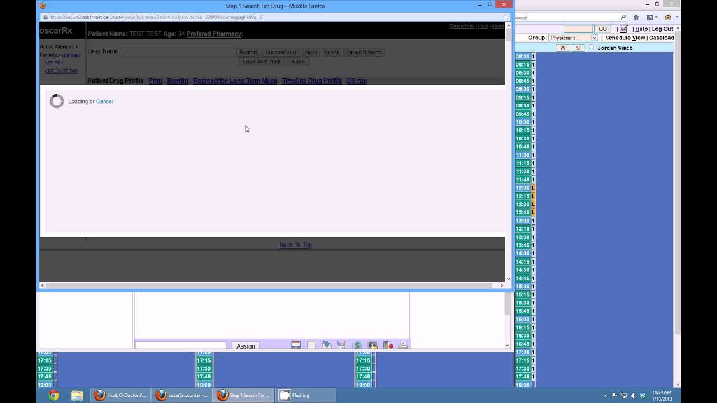Click the lock icon in oscarRx address bar
The width and height of the screenshot is (717, 403).
coord(44,17)
